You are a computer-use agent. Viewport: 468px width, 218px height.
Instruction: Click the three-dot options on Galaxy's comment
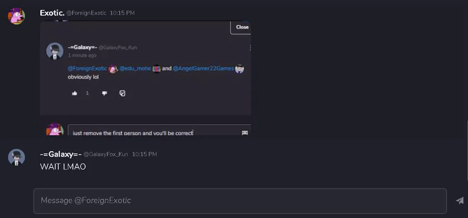250,48
